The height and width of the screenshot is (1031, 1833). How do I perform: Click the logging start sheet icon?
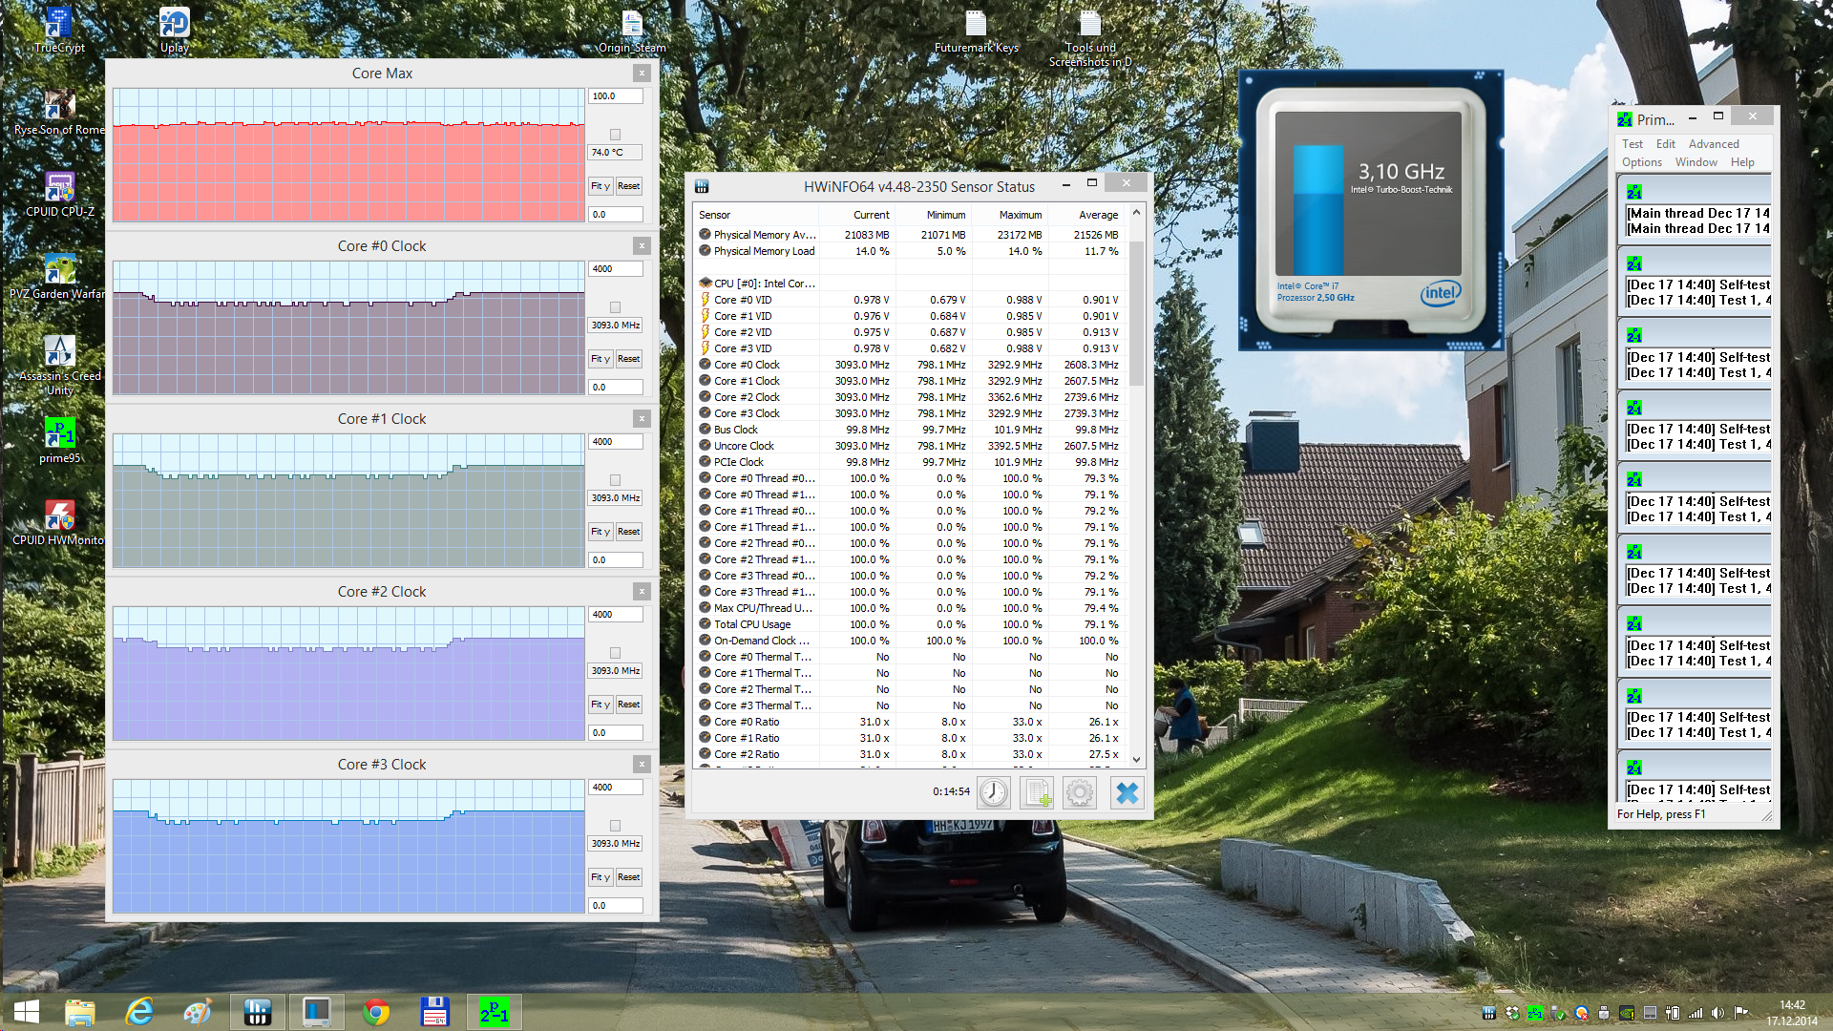click(x=1037, y=792)
